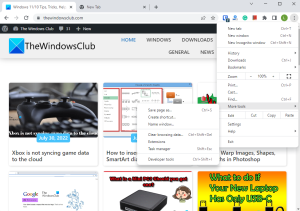Click the Forward navigation arrow
The width and height of the screenshot is (300, 211).
[16, 18]
